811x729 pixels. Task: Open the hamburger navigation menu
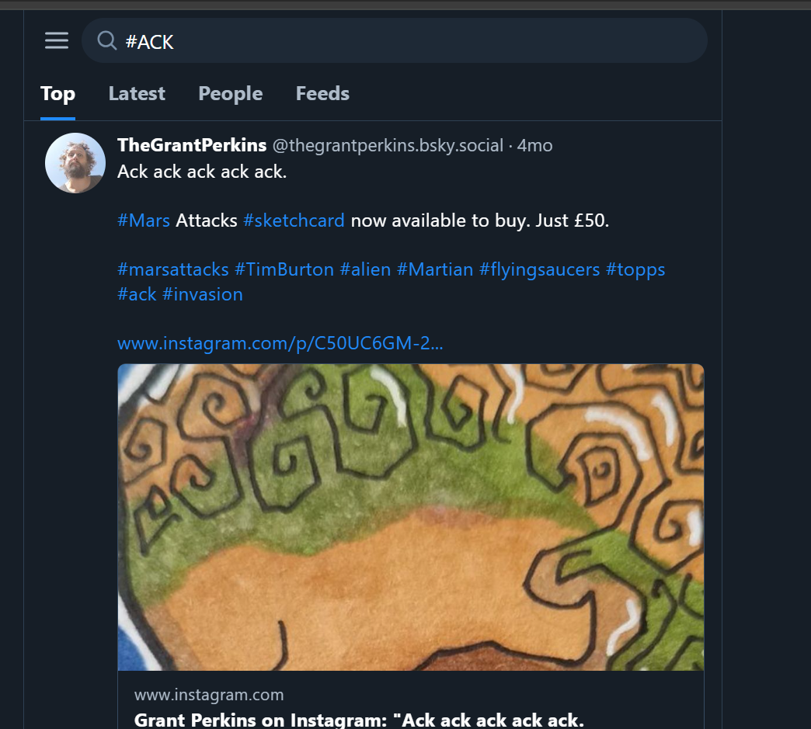(x=57, y=40)
